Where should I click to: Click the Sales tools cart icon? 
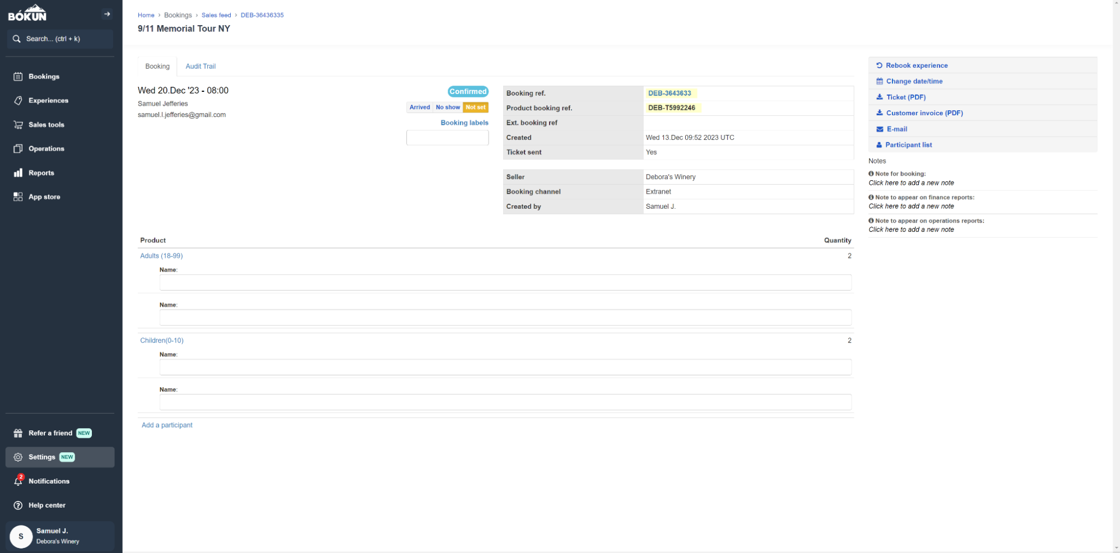(x=18, y=125)
